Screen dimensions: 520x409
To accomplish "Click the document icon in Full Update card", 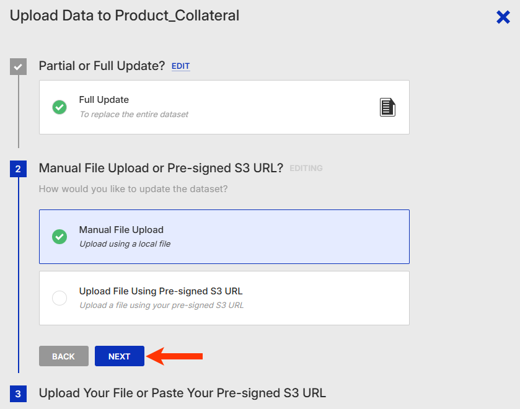I will (387, 107).
